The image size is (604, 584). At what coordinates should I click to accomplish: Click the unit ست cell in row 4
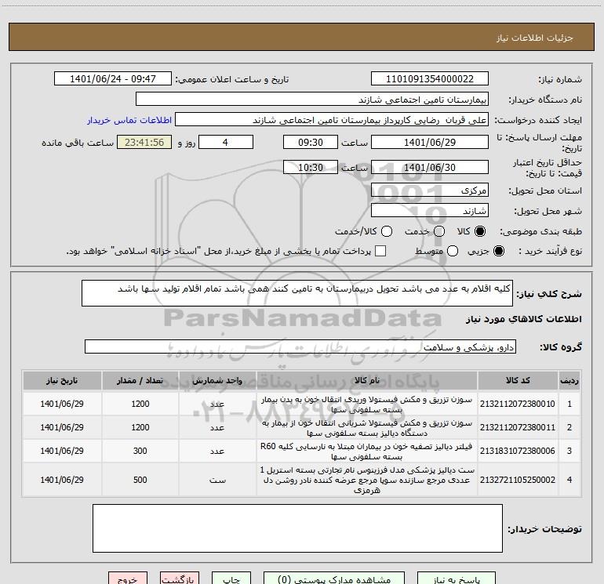click(x=217, y=480)
